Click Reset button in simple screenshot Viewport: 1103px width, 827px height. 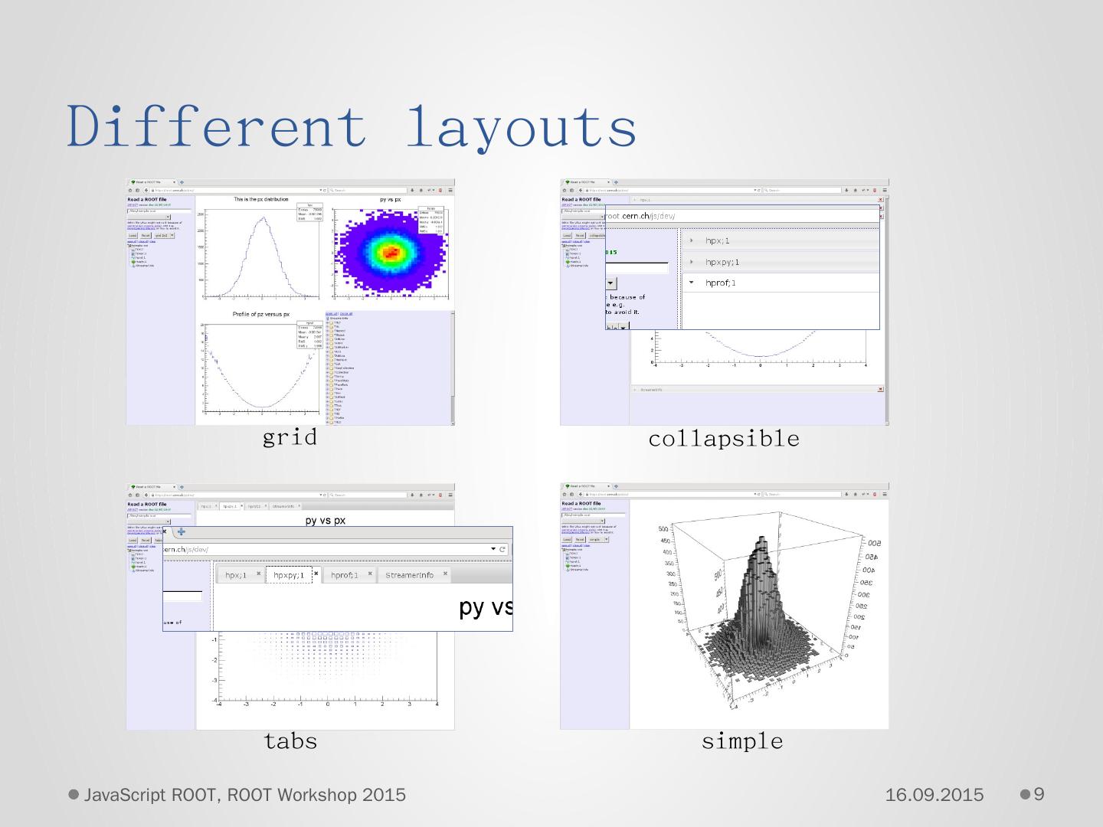[580, 539]
